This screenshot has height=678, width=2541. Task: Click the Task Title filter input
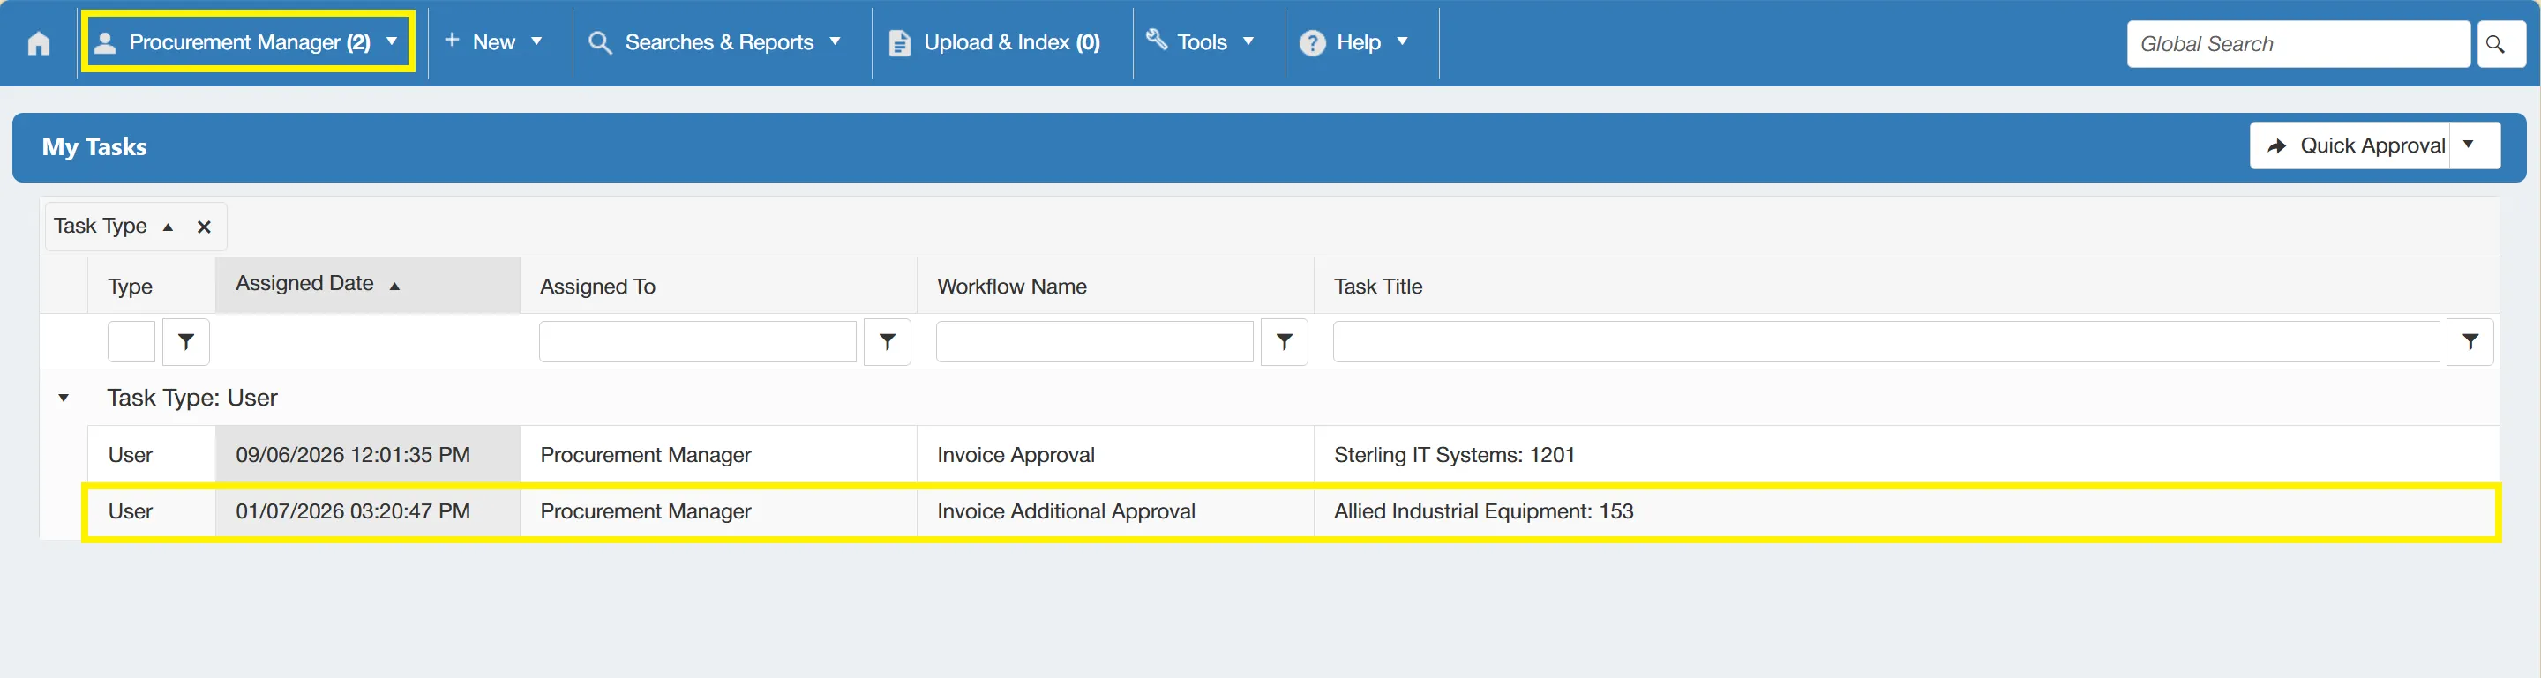[1886, 342]
